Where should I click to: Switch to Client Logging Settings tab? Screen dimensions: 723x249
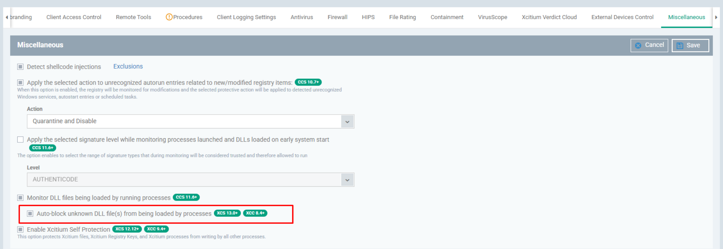246,17
